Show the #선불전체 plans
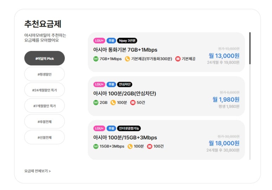The height and width of the screenshot is (190, 272). pos(44,137)
